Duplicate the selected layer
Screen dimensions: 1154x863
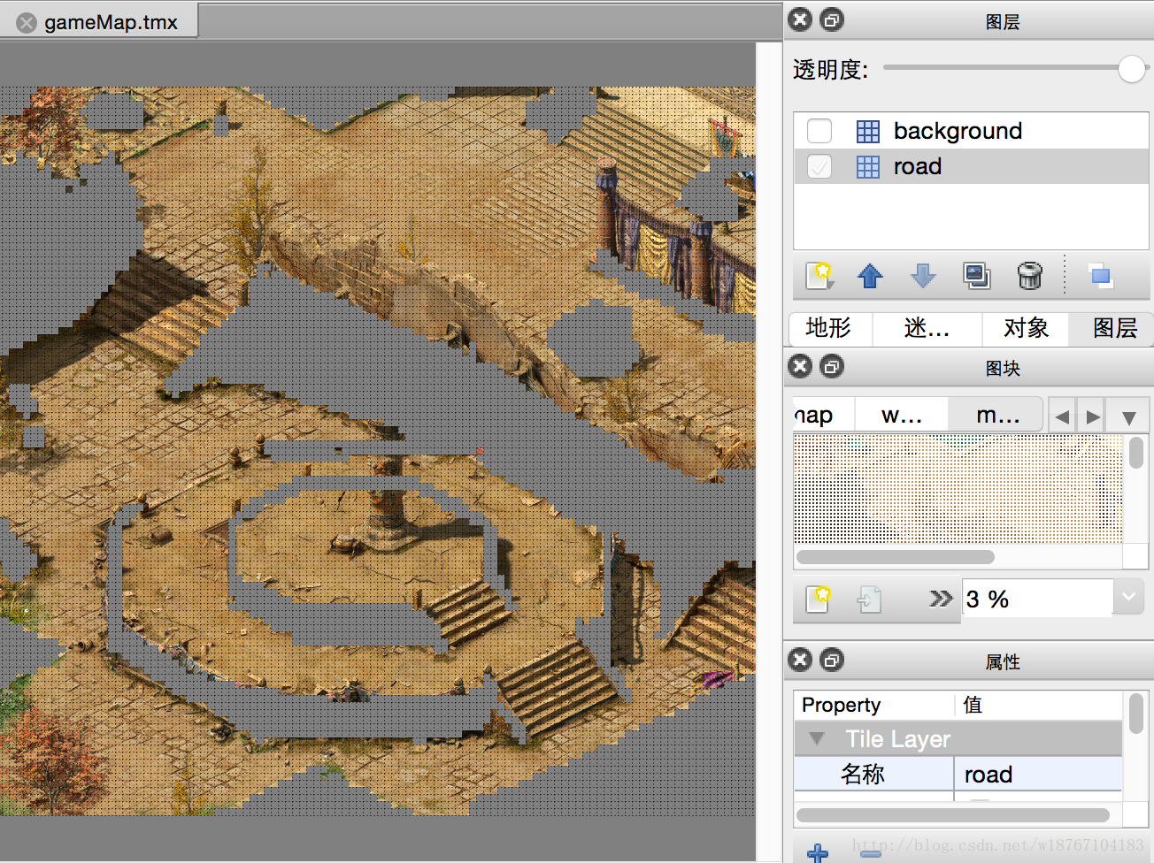[976, 276]
